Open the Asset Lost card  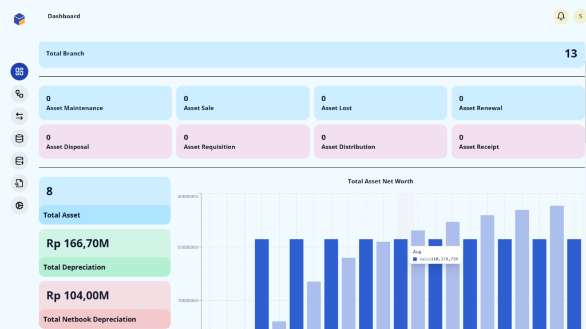tap(380, 103)
